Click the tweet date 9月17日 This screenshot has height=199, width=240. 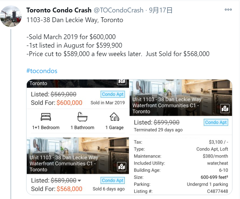[x=161, y=10]
